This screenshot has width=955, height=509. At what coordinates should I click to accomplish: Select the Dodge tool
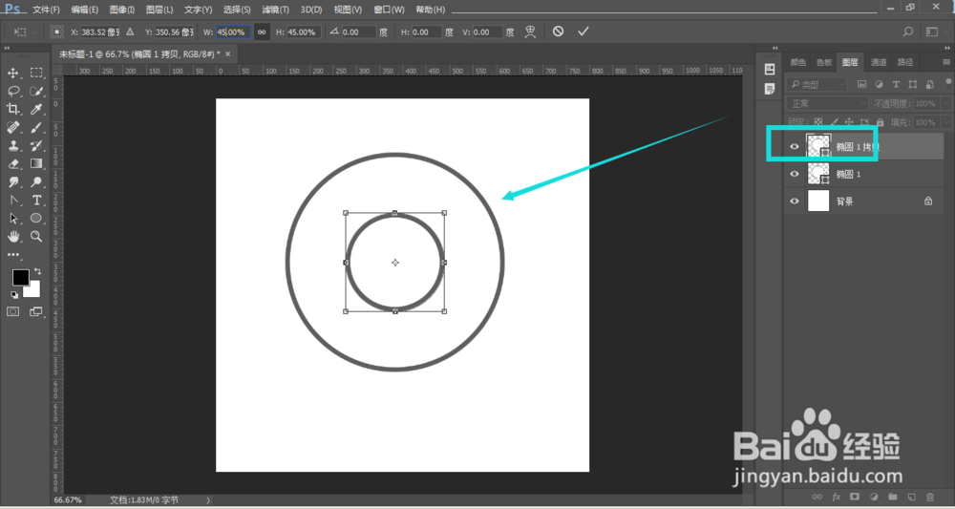click(x=36, y=182)
